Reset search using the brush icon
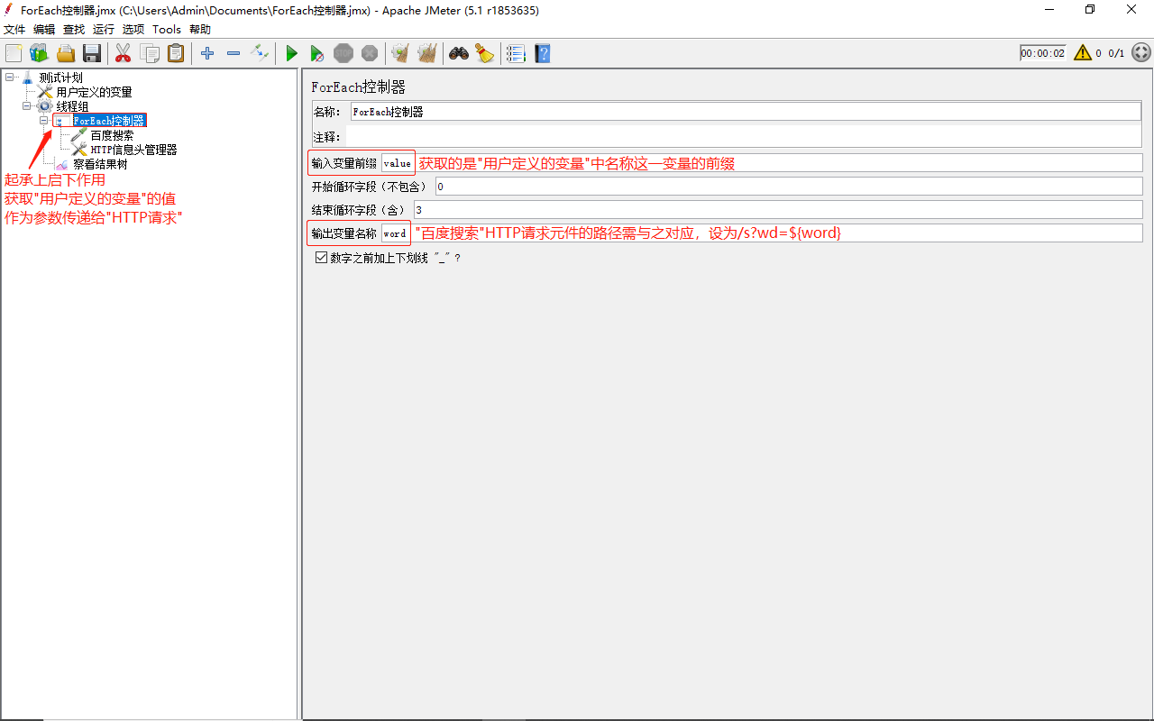The width and height of the screenshot is (1154, 721). tap(485, 53)
